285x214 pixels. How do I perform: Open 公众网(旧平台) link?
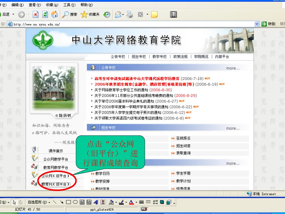[x=55, y=176]
